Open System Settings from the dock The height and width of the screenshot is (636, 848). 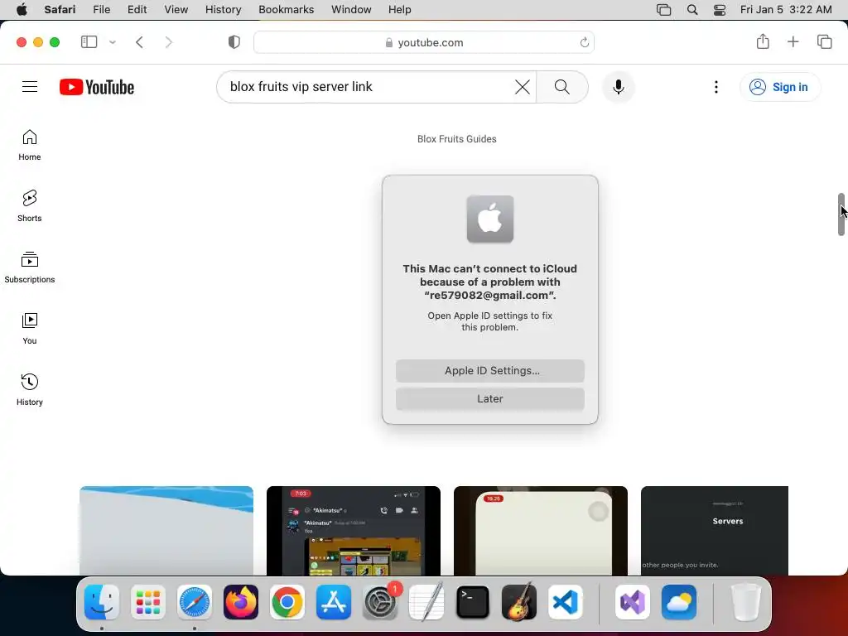tap(380, 602)
